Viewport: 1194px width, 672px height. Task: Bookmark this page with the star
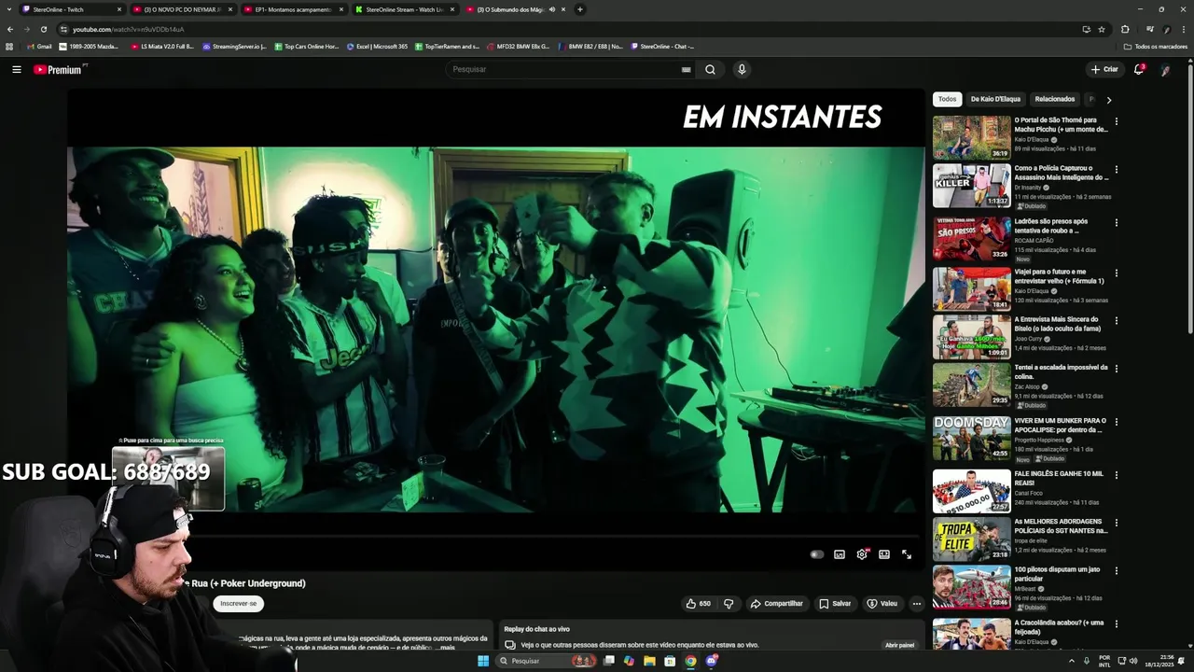point(1102,29)
